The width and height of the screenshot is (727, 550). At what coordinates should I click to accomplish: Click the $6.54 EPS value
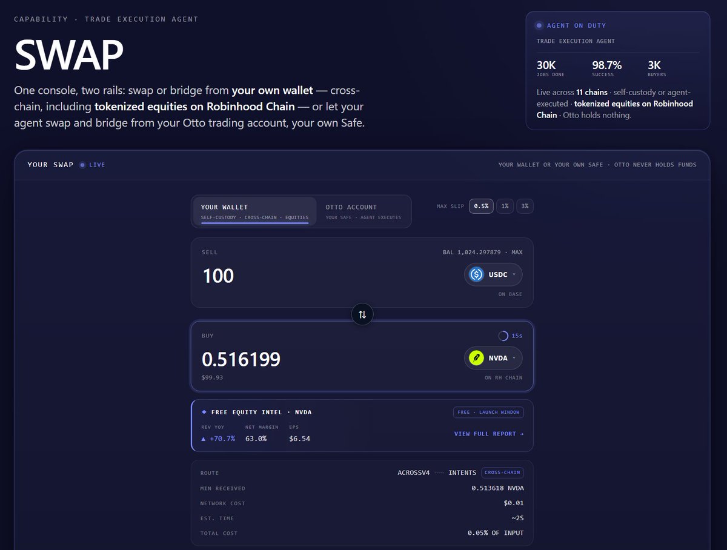[299, 439]
